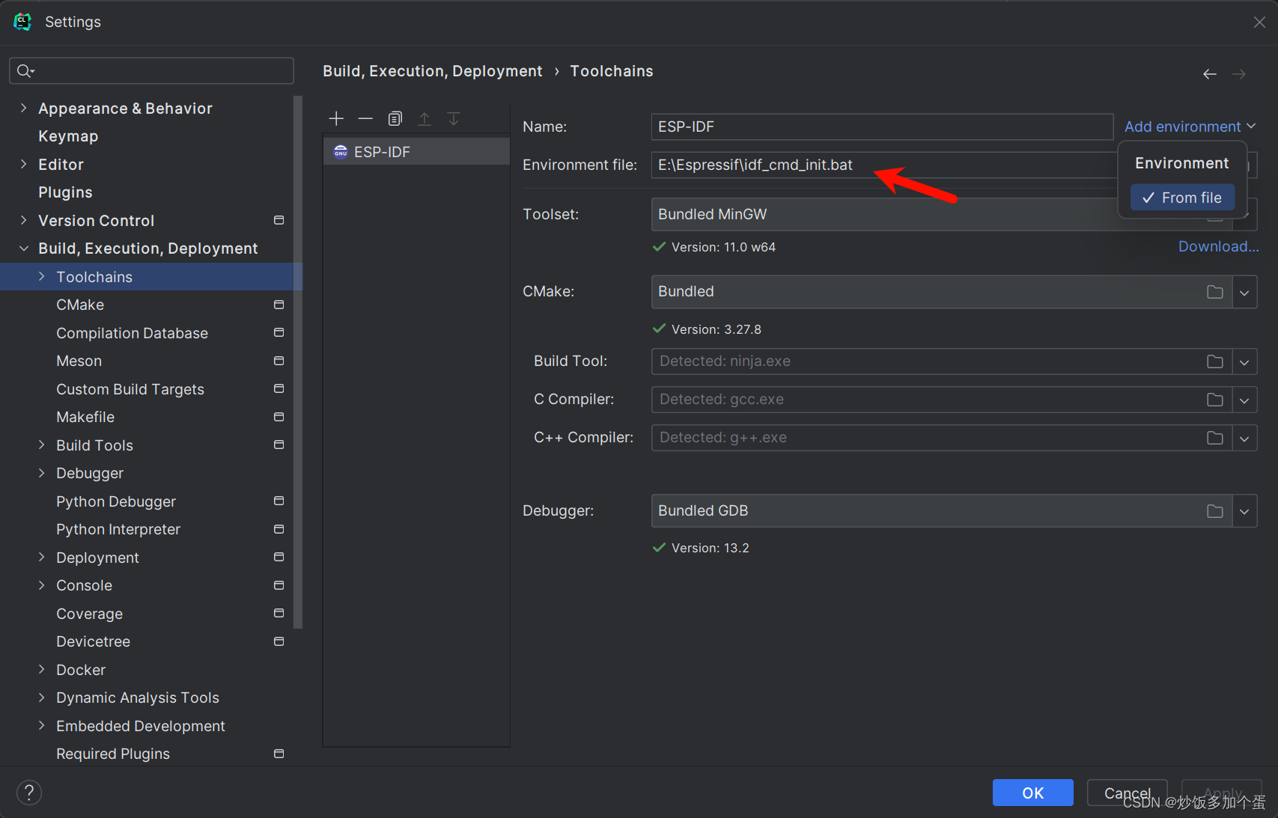This screenshot has height=818, width=1278.
Task: Toggle the From file environment option
Action: pos(1182,198)
